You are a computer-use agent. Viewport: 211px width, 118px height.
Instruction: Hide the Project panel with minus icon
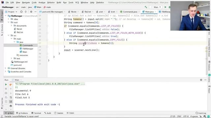pyautogui.click(x=35, y=12)
